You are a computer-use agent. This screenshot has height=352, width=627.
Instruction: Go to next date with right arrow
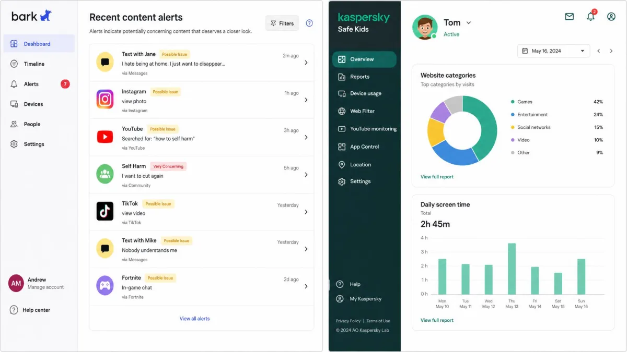coord(612,51)
